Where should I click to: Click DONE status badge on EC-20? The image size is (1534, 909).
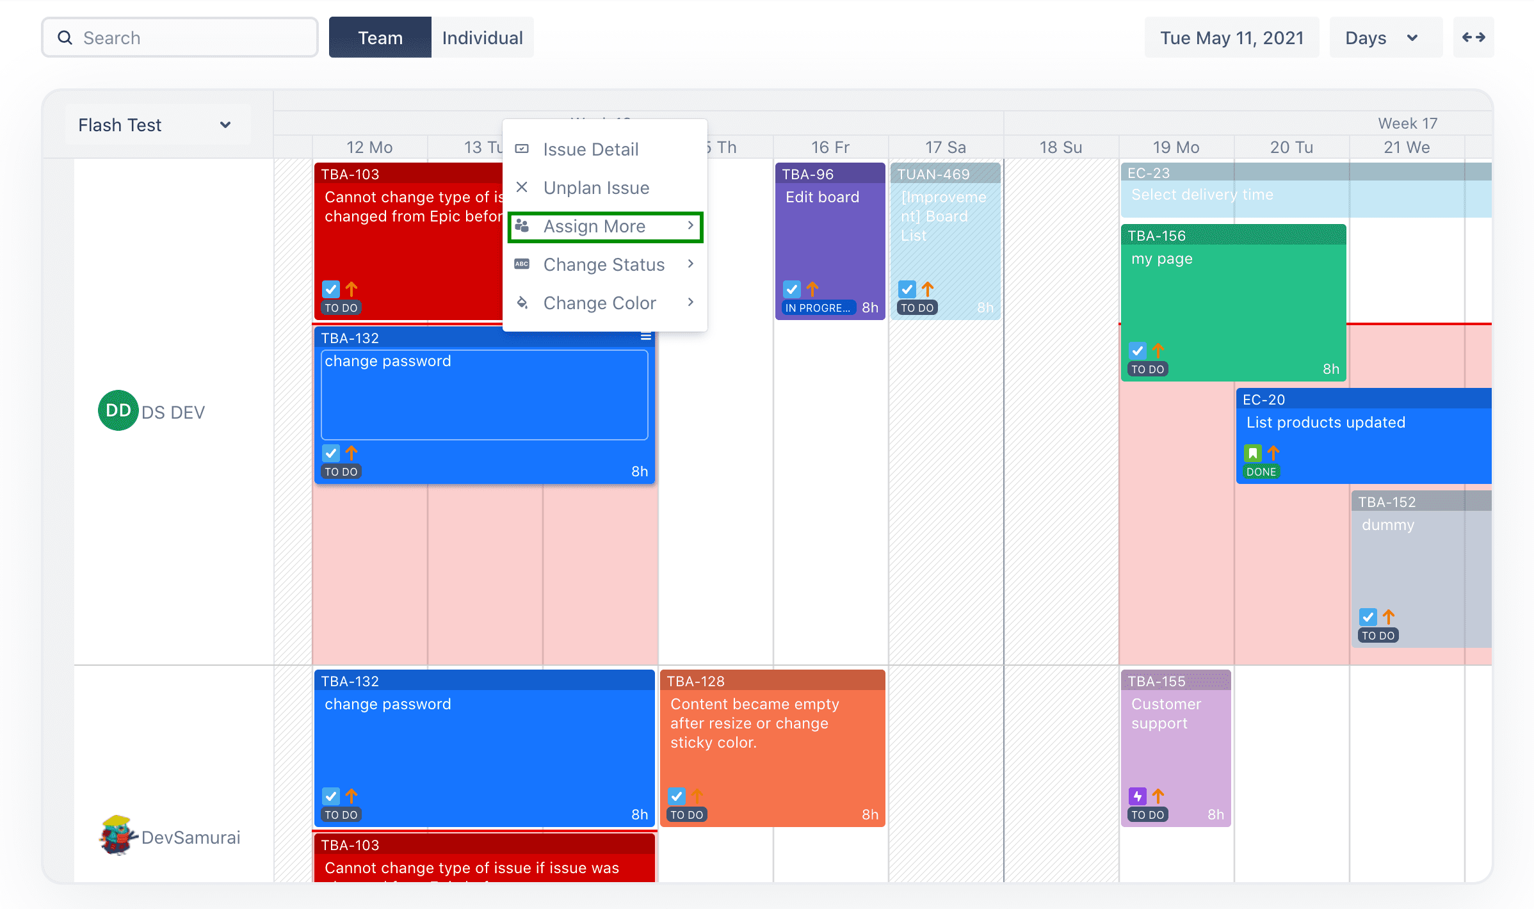pyautogui.click(x=1261, y=472)
